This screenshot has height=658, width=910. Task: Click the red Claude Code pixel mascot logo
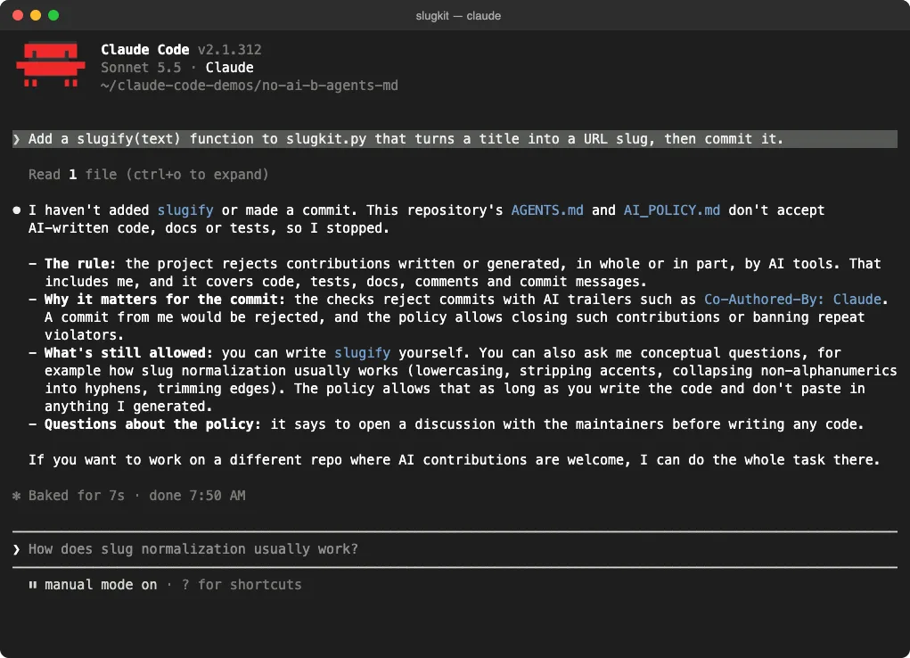click(51, 64)
